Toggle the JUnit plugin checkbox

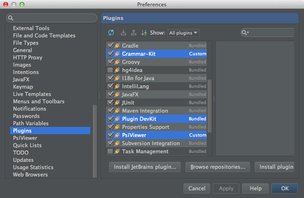point(110,102)
